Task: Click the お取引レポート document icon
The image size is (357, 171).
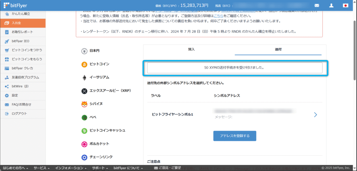Action: pos(7,32)
